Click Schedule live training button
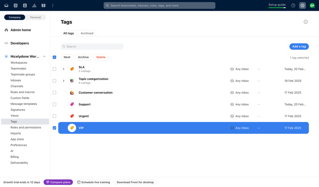Image resolution: width=319 pixels, height=187 pixels. [x=94, y=182]
